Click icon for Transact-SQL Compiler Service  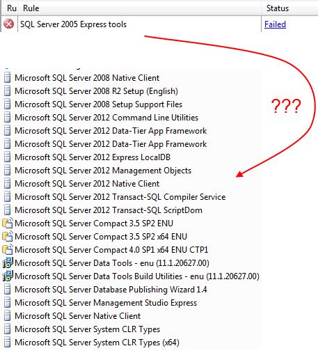[x=8, y=196]
